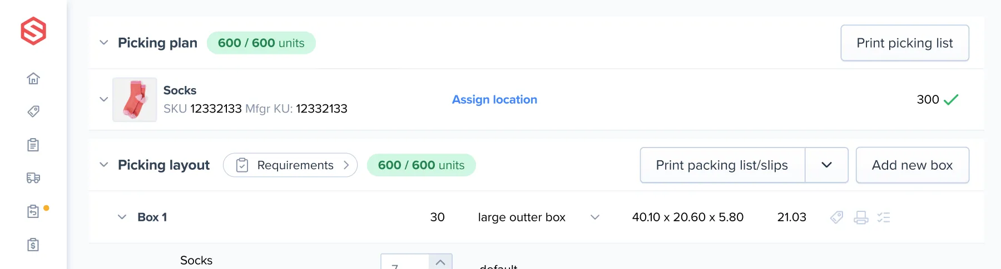Click the Box 1 label
The height and width of the screenshot is (269, 1001).
pyautogui.click(x=152, y=217)
